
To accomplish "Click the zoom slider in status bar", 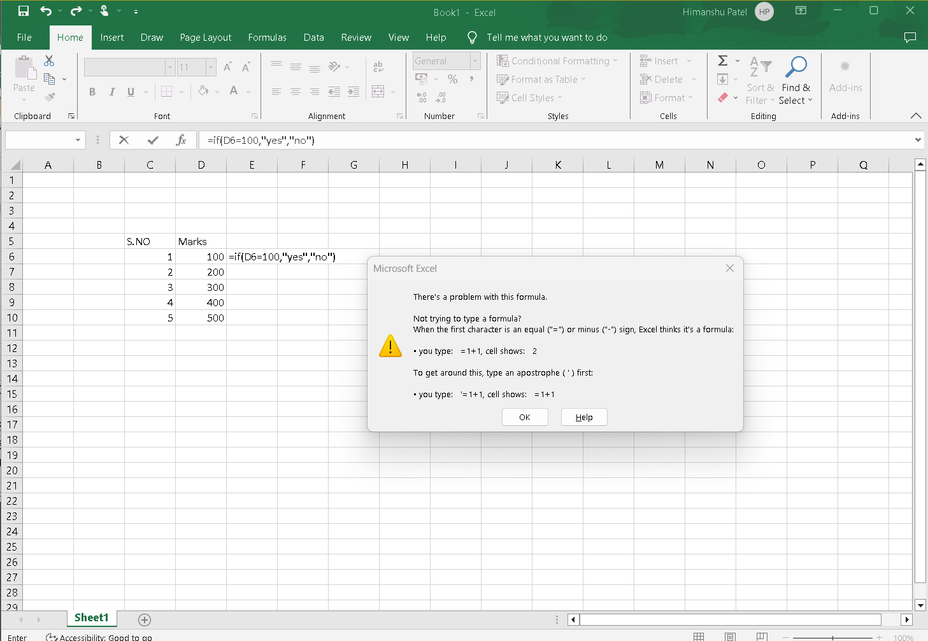I will click(832, 637).
